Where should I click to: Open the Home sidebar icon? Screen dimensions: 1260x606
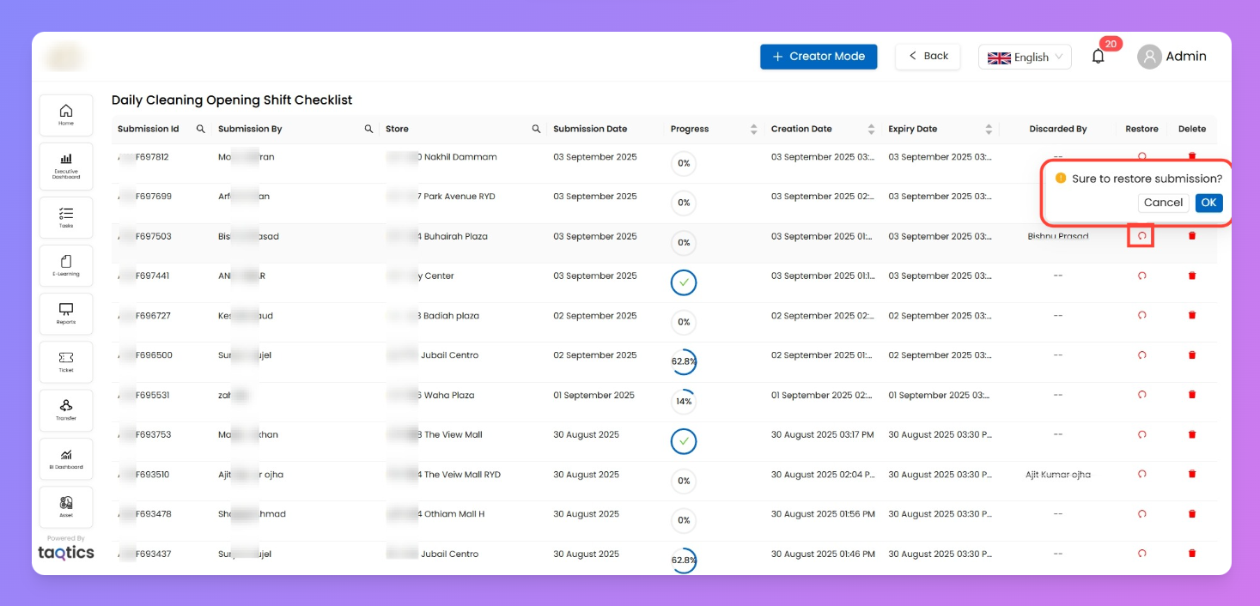(x=66, y=114)
